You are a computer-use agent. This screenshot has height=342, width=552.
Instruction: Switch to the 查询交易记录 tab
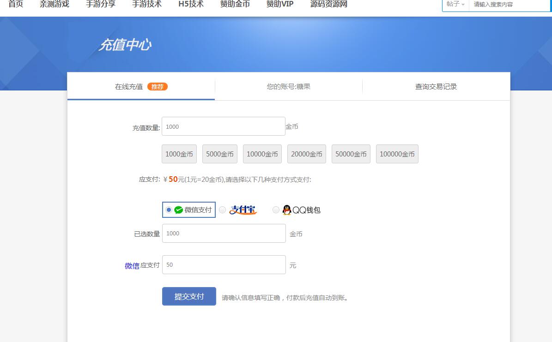436,87
